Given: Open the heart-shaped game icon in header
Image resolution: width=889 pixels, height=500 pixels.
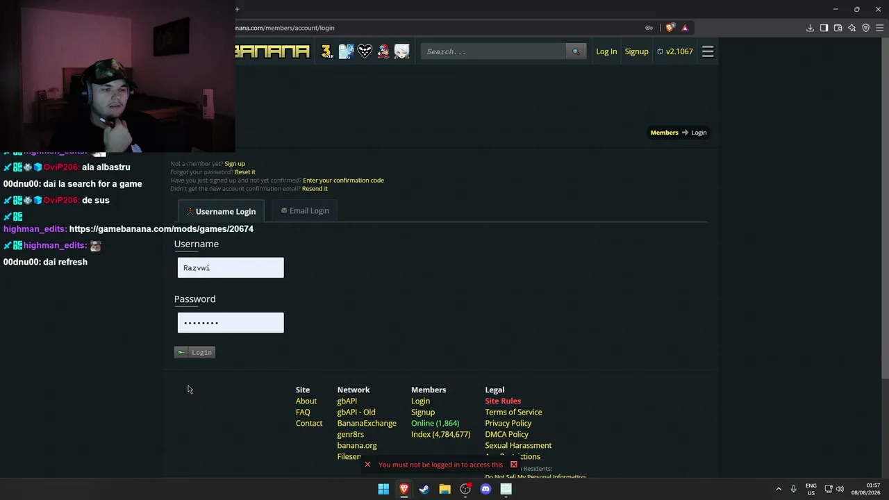Looking at the screenshot, I should pos(365,51).
